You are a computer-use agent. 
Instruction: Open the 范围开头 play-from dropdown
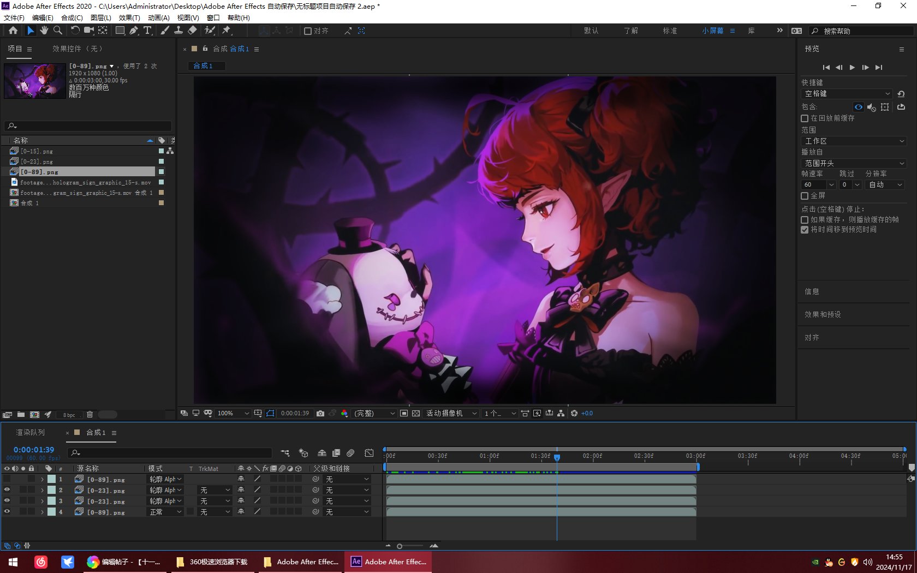[x=854, y=164]
